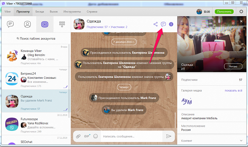The width and height of the screenshot is (248, 147).
Task: Click the Одежда avatar in chat header
Action: (79, 24)
